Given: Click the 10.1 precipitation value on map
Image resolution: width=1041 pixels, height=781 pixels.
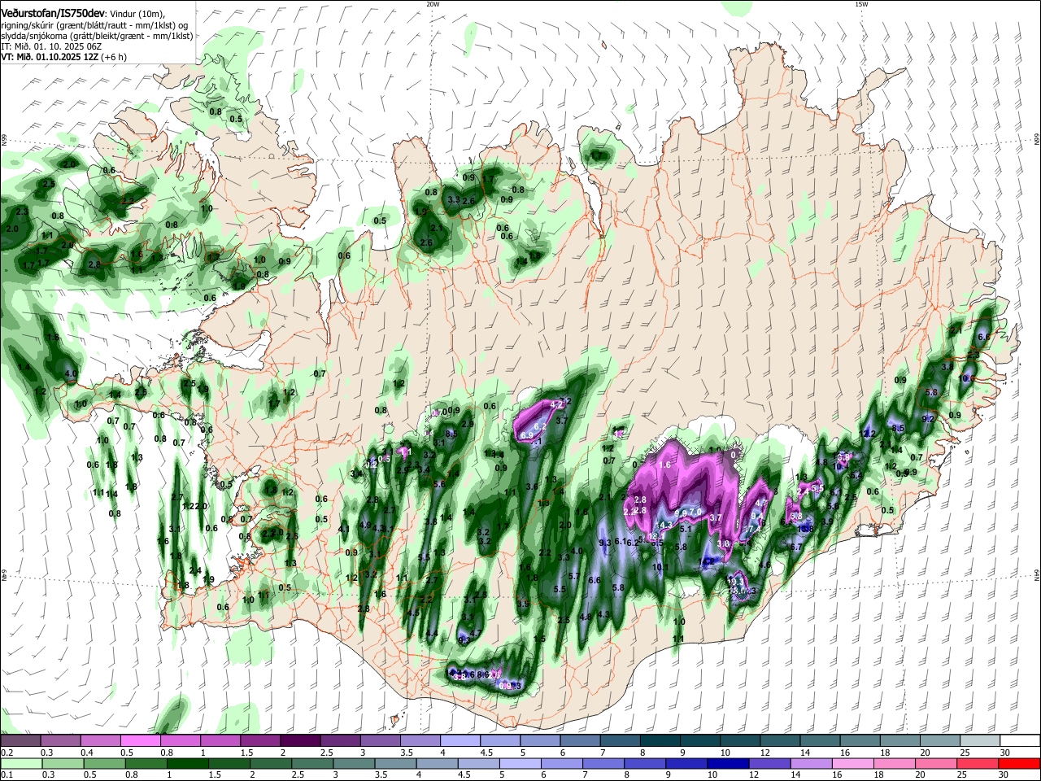Looking at the screenshot, I should [x=660, y=567].
